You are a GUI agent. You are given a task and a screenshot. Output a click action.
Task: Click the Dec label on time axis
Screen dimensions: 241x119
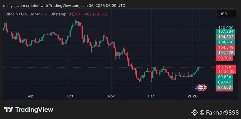(151, 96)
